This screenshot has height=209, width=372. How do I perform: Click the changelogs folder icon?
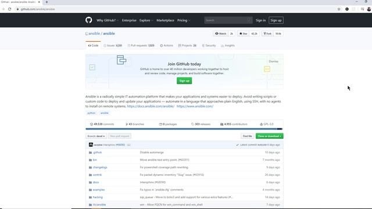point(90,167)
